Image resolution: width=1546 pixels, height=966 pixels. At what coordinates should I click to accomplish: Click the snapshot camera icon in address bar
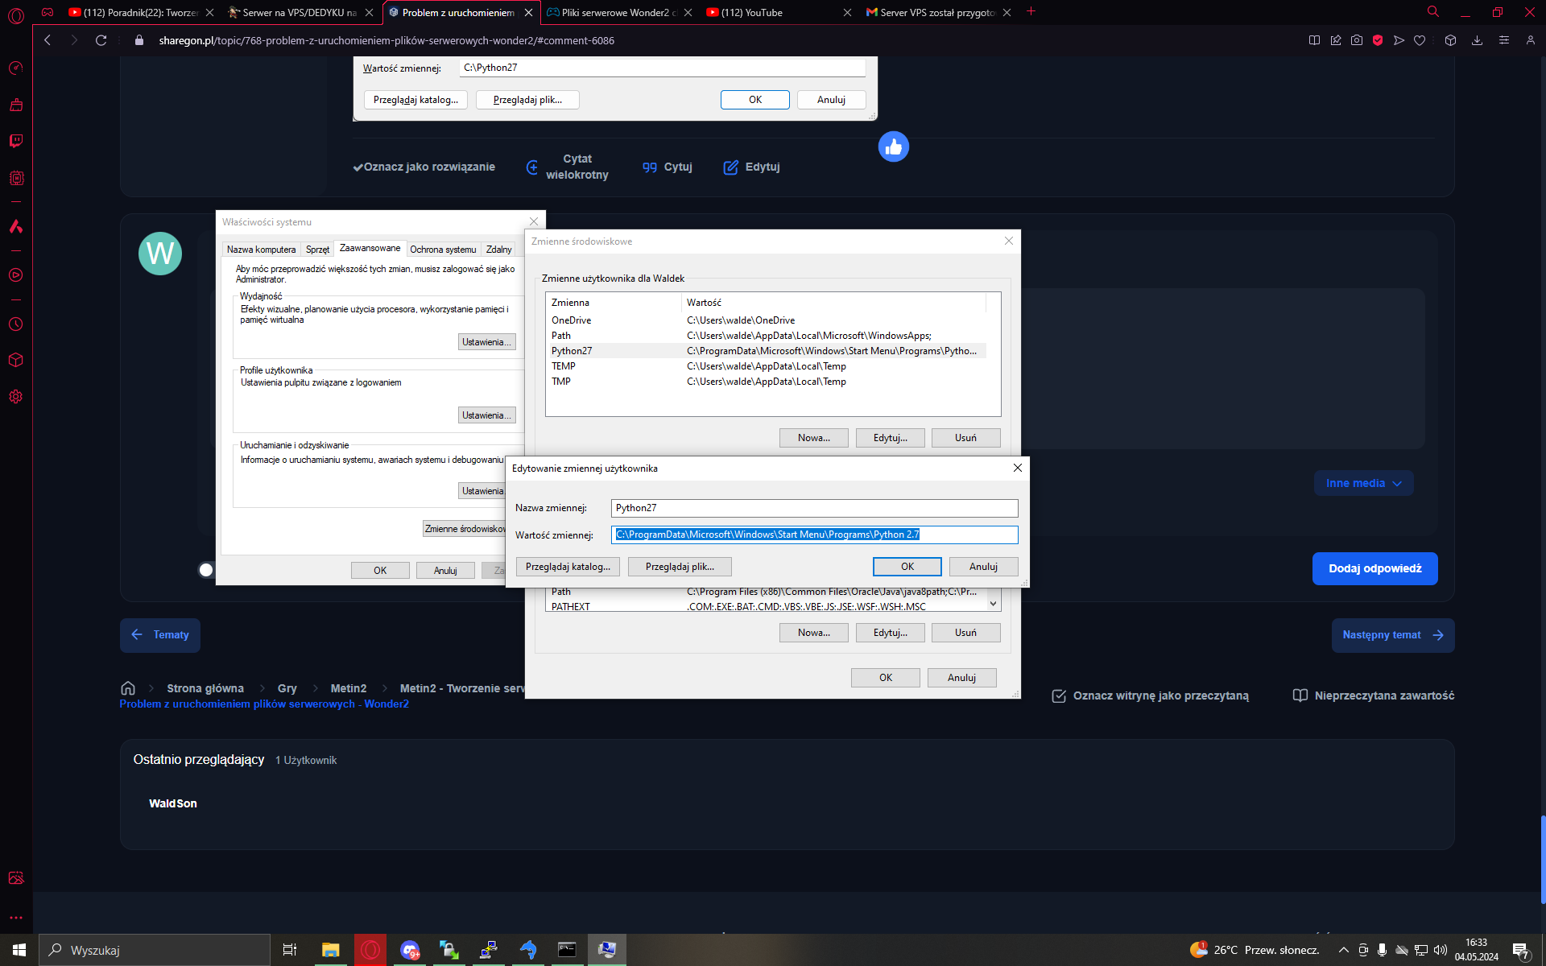pos(1357,40)
